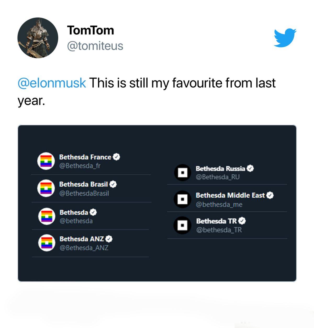This screenshot has height=328, width=314.
Task: Click the @bethesda_me handle text
Action: (220, 204)
